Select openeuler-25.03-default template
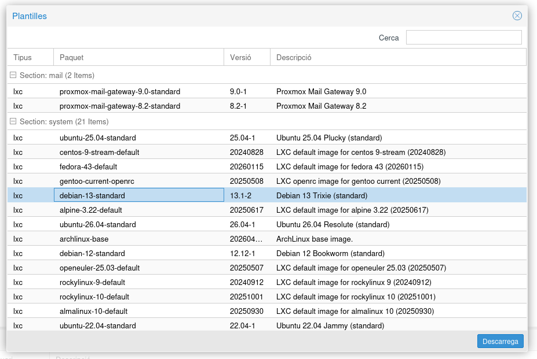Image resolution: width=537 pixels, height=359 pixels. click(x=100, y=268)
